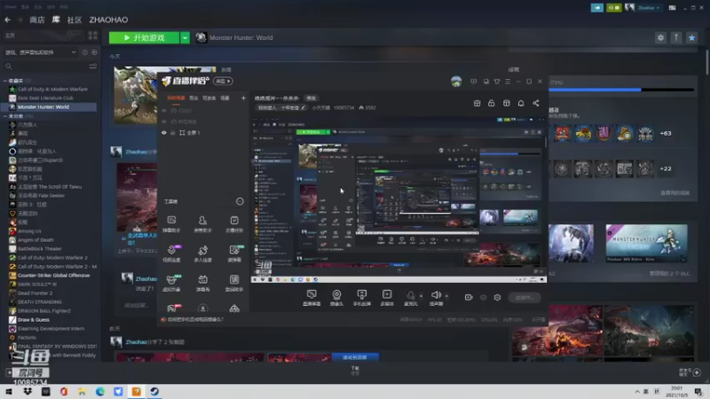Expand the games and software filter dropdown
Viewport: 710px width, 399px height.
(40, 52)
